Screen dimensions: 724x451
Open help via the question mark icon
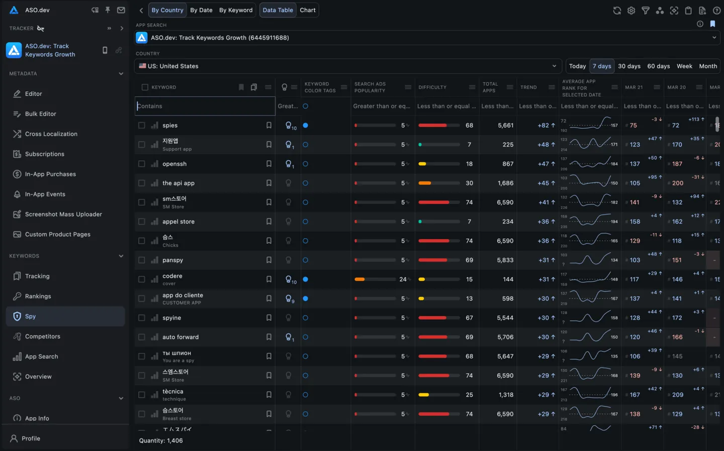pyautogui.click(x=717, y=10)
